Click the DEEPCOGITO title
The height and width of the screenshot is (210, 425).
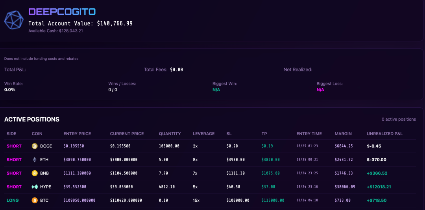[62, 12]
